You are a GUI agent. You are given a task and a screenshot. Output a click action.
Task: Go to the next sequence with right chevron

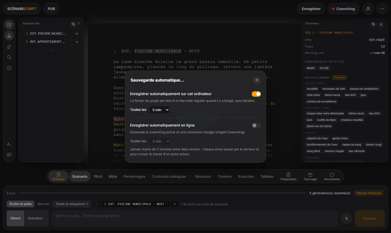coord(175,204)
